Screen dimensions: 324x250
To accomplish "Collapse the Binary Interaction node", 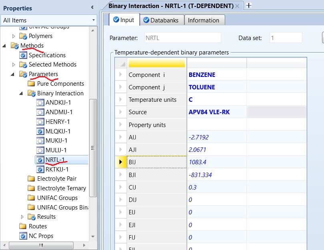I will (22, 93).
